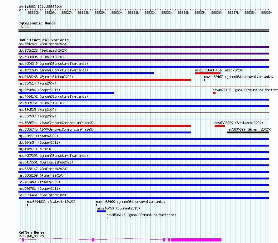Select the red esv3586744 variant bar
The image size is (278, 243).
tap(105, 126)
